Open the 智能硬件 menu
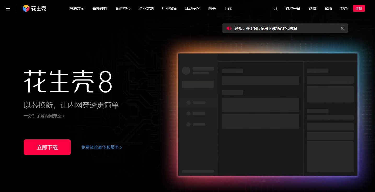Screen dimensions: 375x192 100,8
